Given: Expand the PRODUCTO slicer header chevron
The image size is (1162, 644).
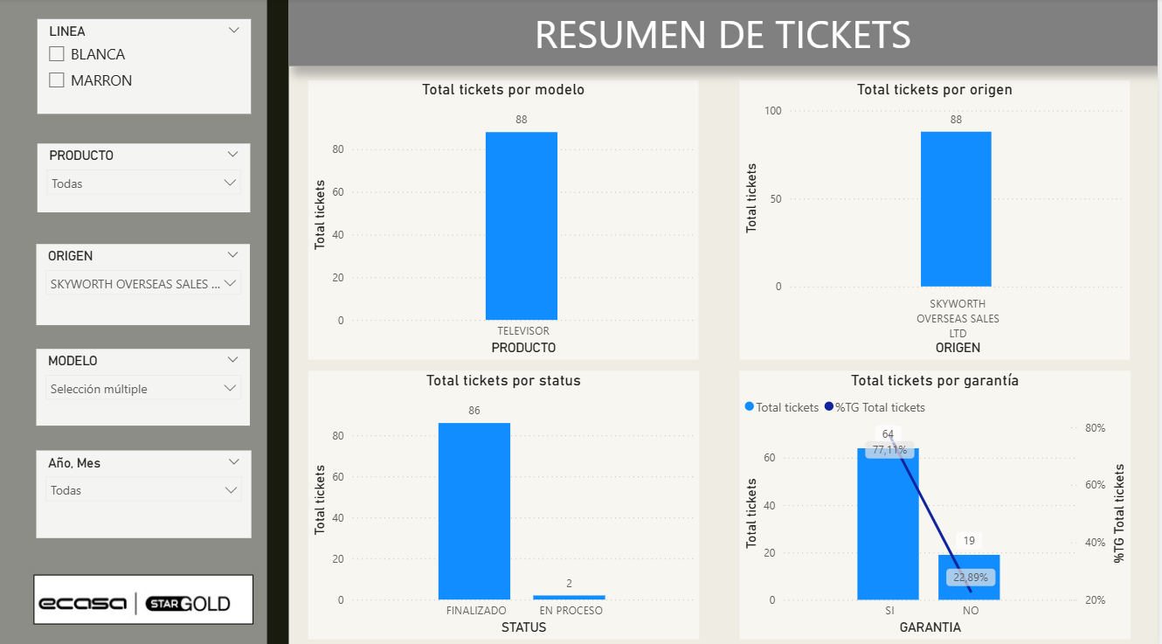Looking at the screenshot, I should click(232, 155).
